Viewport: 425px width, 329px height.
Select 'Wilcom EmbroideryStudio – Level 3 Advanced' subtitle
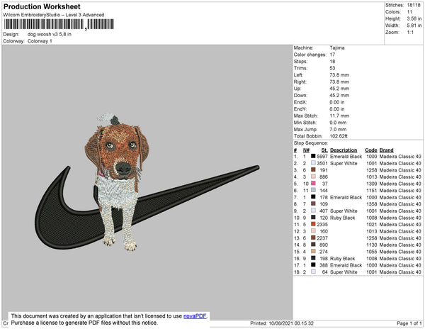(54, 15)
